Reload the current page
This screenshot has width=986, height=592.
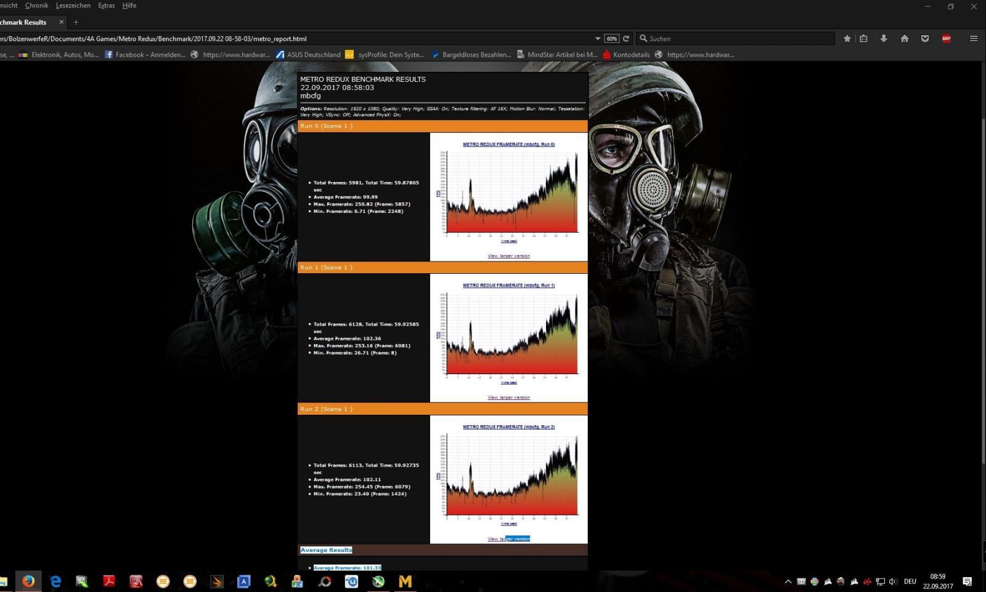pyautogui.click(x=626, y=38)
